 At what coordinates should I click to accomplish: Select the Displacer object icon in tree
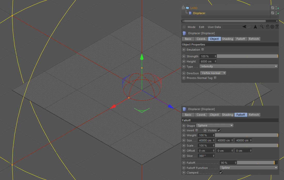(x=190, y=13)
